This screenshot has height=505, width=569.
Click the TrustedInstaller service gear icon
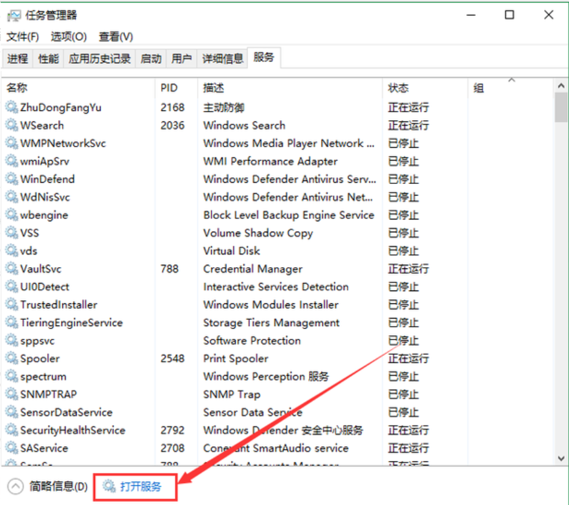click(12, 305)
